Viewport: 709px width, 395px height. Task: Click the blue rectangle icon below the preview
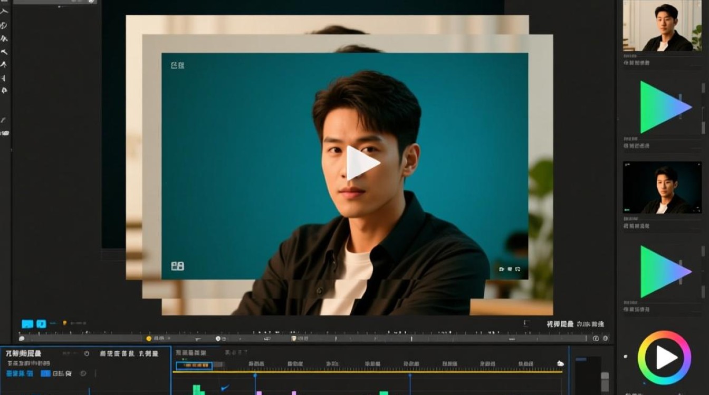(27, 324)
